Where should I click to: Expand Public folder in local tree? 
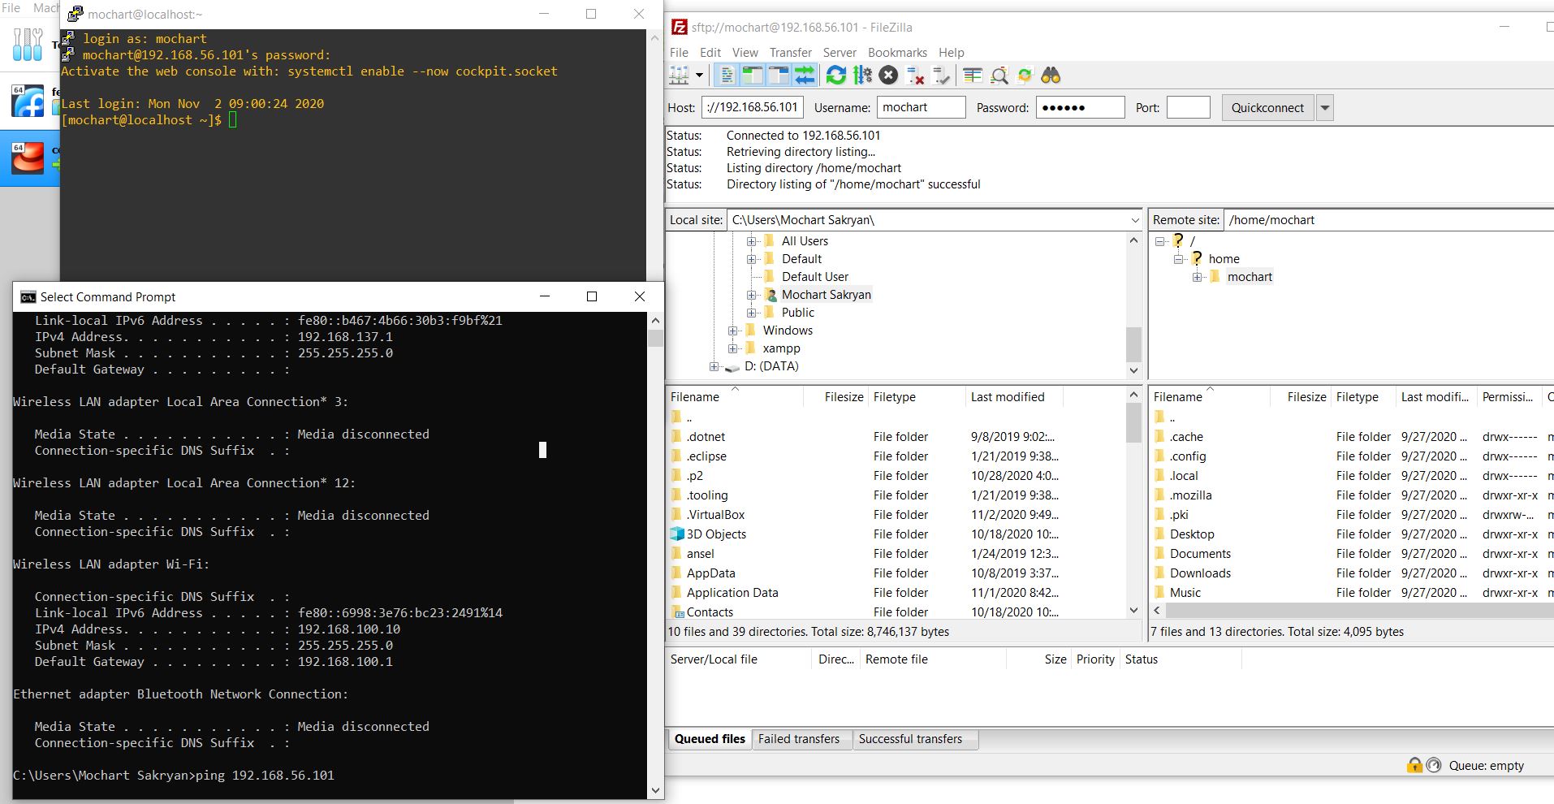[752, 313]
